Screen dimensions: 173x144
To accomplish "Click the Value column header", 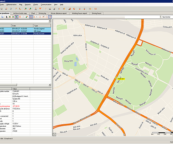I will point(21,89).
